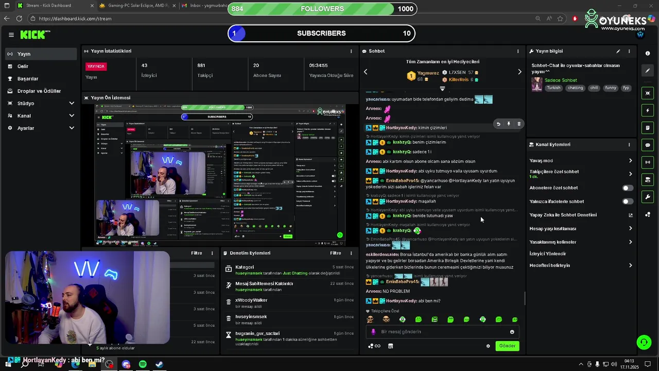Expand Yasaklanmış kelimeler settings
The height and width of the screenshot is (371, 659).
point(581,242)
